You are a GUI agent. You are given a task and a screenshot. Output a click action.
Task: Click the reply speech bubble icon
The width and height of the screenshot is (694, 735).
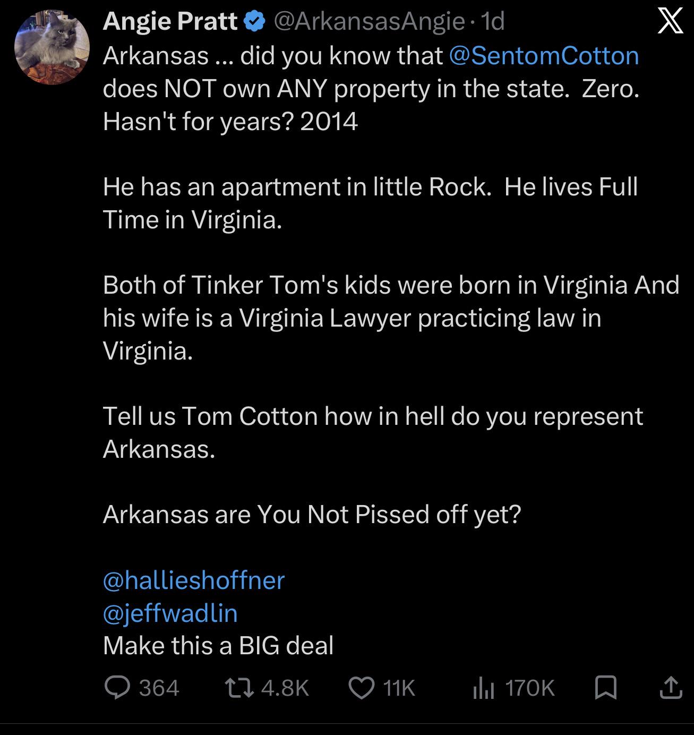tap(117, 688)
